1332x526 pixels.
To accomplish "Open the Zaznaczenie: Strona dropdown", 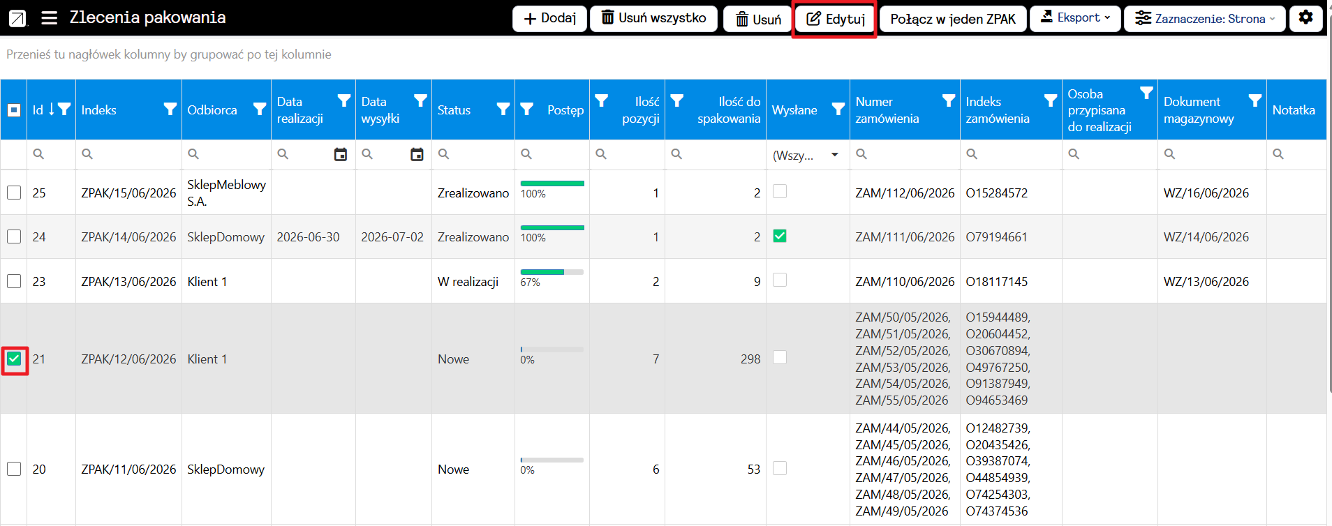I will [1204, 18].
